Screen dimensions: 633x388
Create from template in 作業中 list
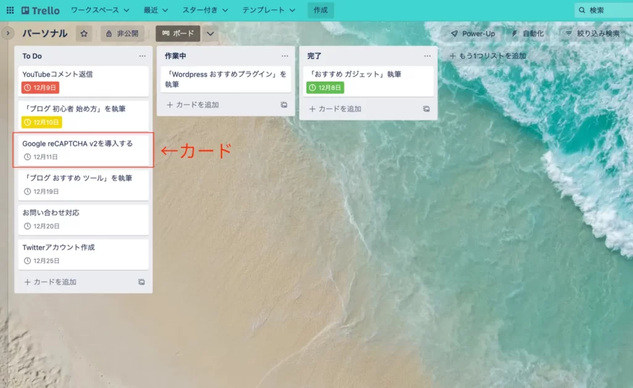coord(284,105)
